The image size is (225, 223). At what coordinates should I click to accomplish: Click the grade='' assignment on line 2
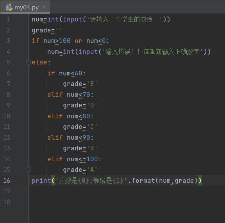coord(47,30)
